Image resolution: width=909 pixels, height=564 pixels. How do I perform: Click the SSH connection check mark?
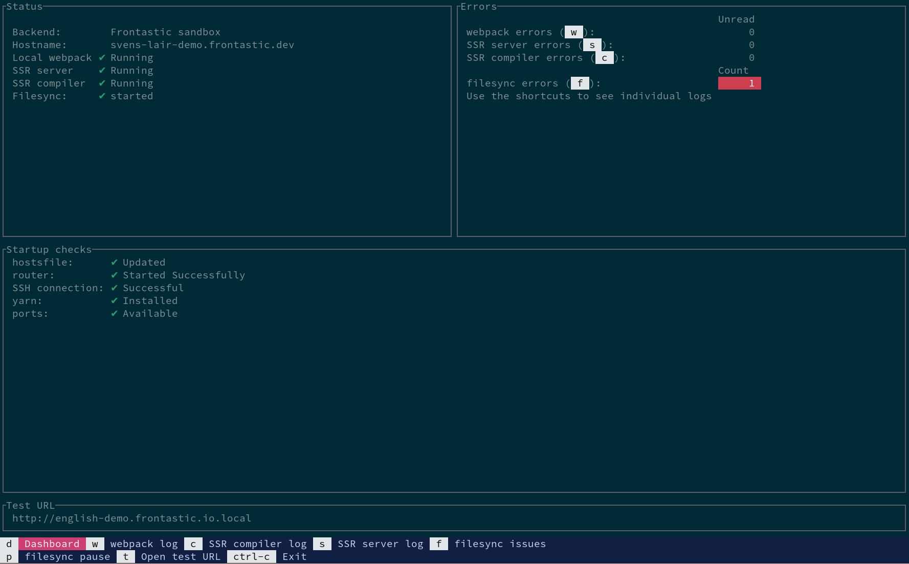(114, 288)
